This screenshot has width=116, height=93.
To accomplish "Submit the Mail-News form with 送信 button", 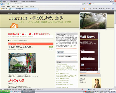I will (x=82, y=64).
